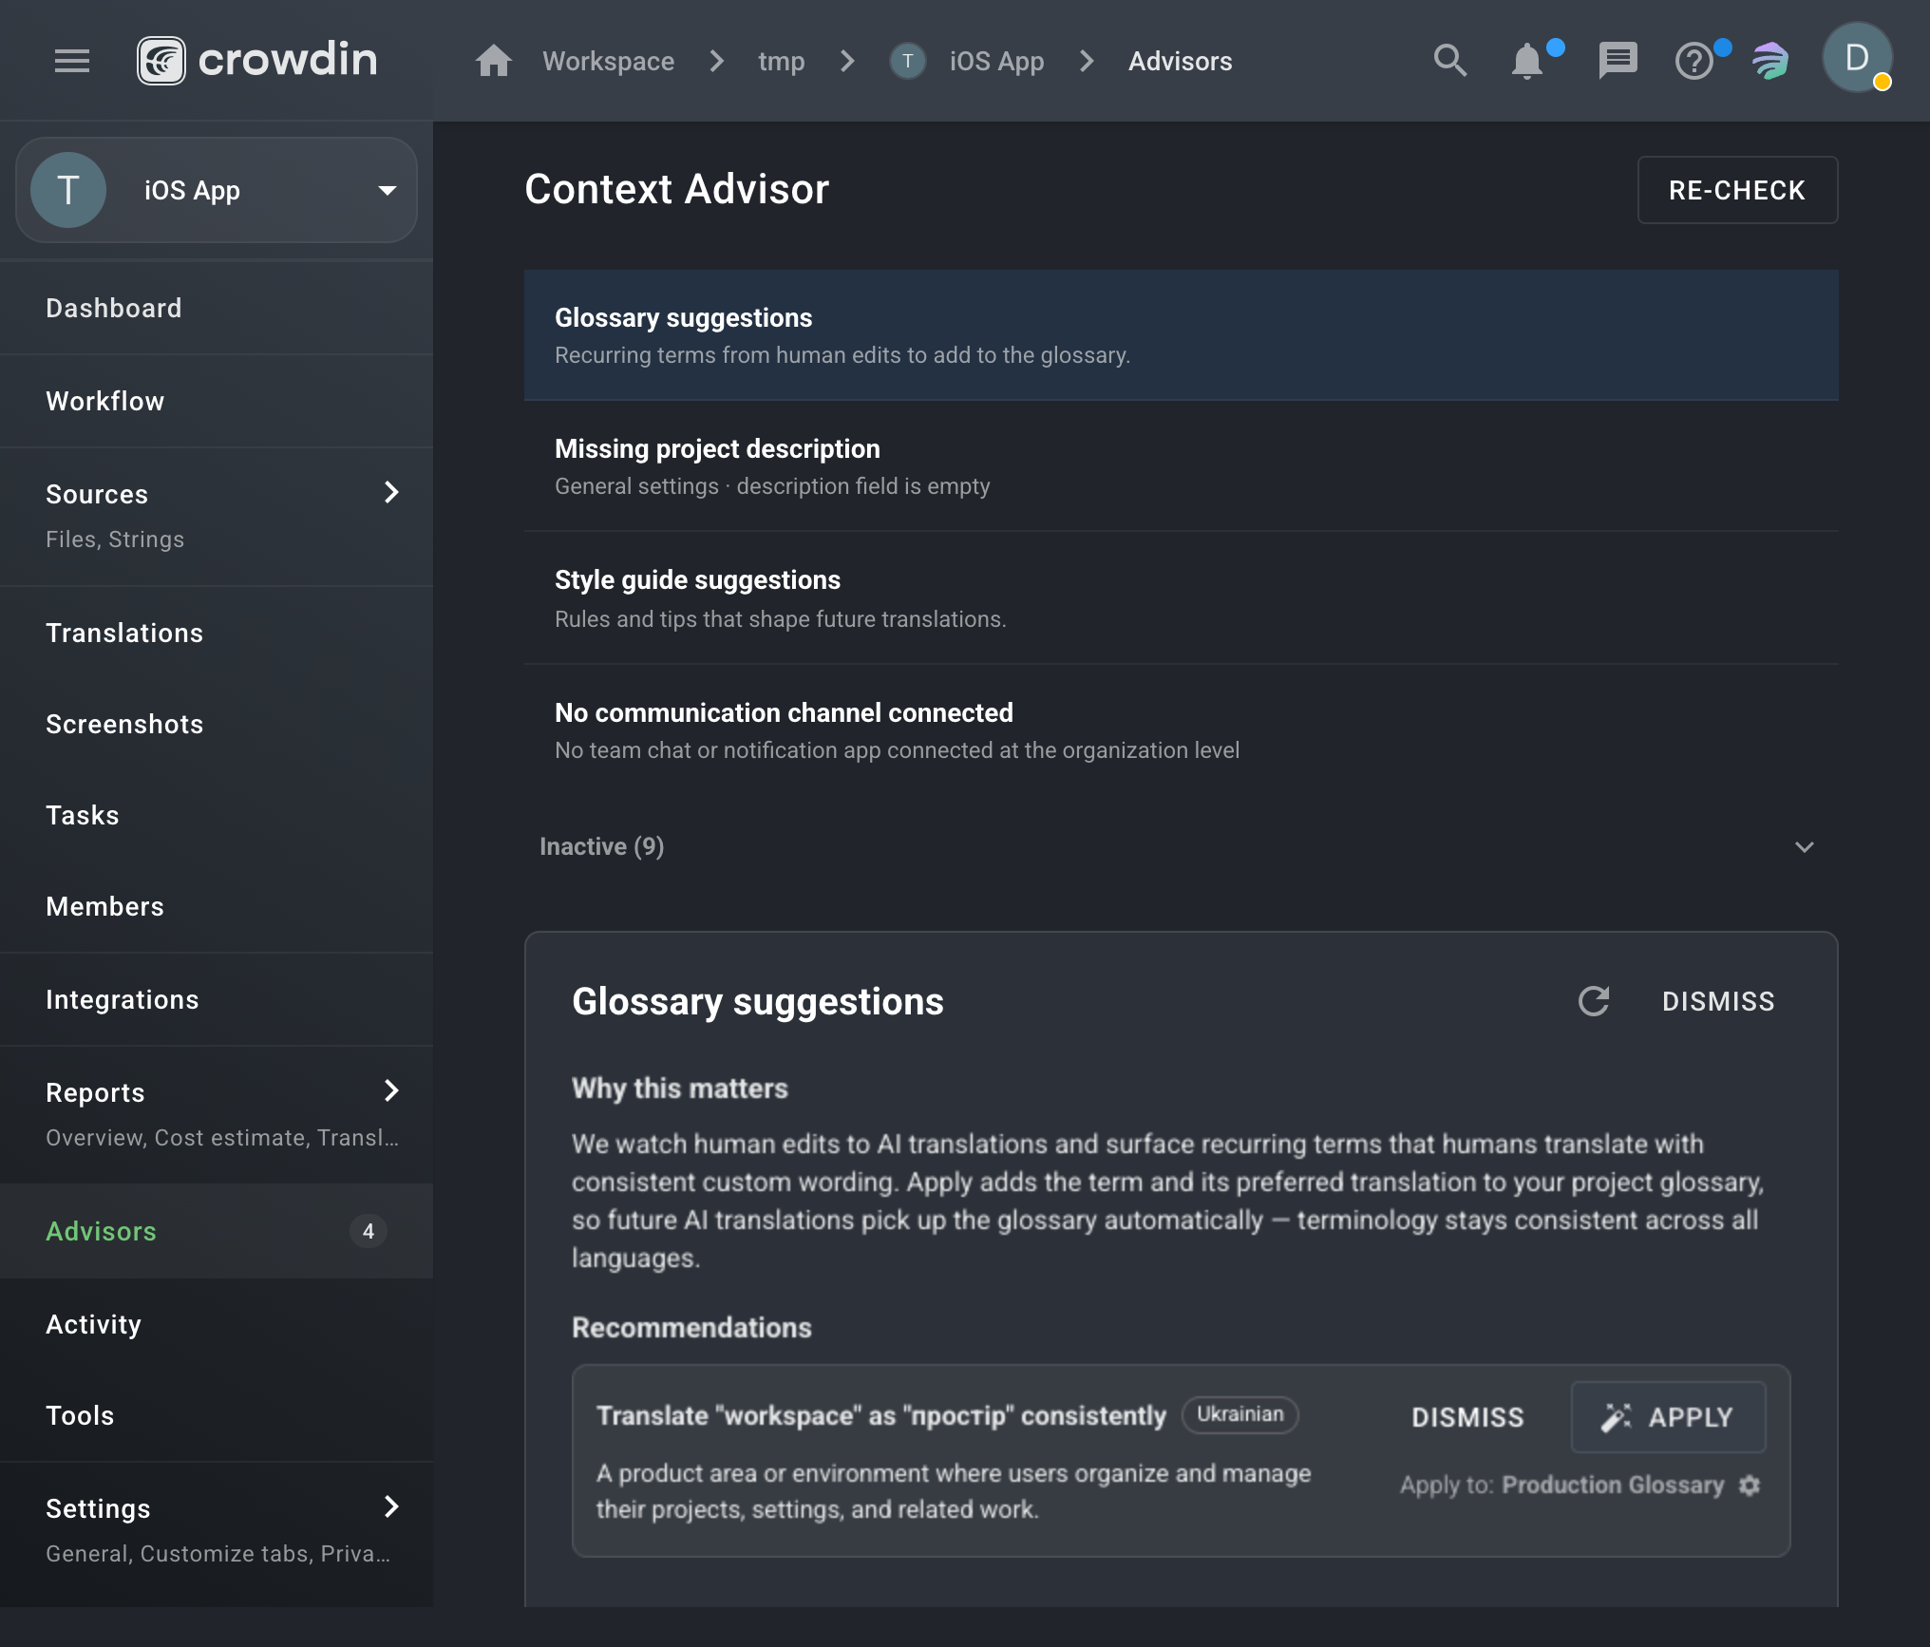The height and width of the screenshot is (1647, 1930).
Task: Open the user profile avatar D
Action: [x=1857, y=59]
